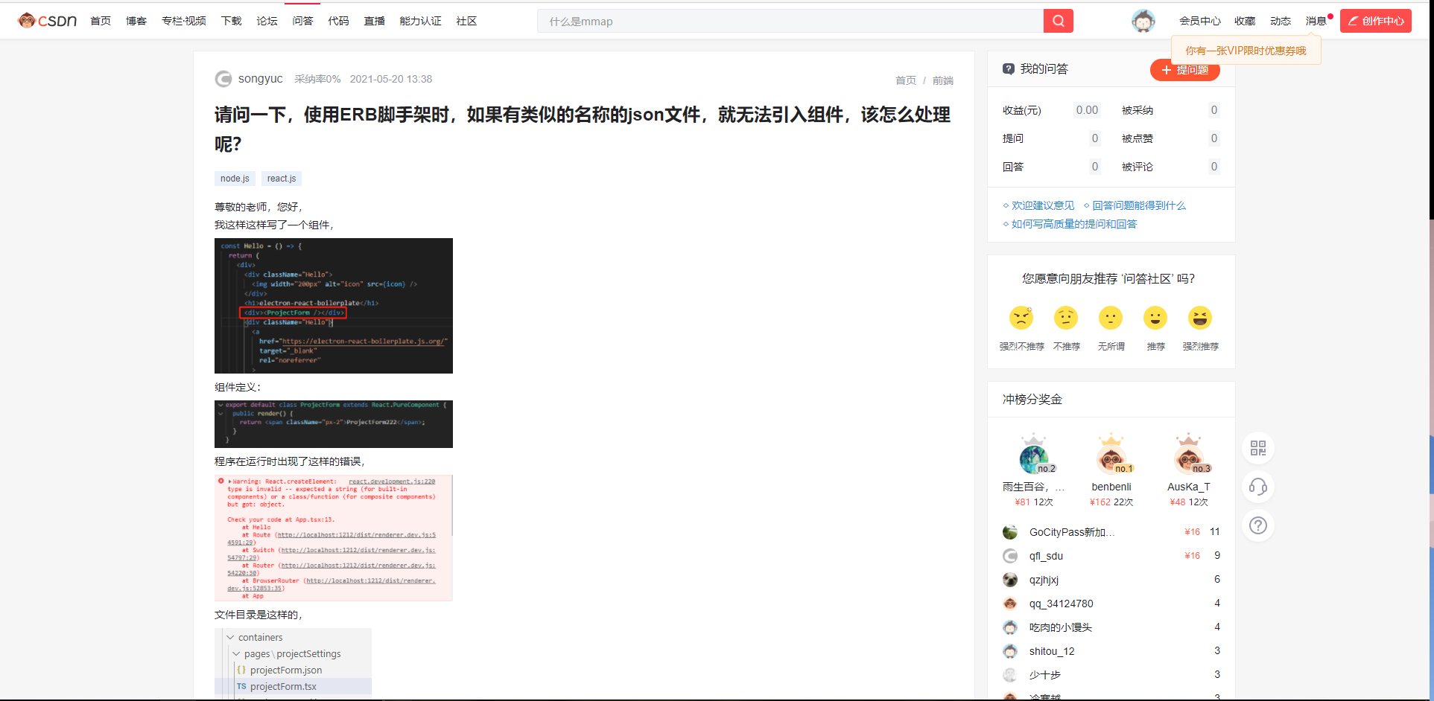Open 专栏·视频 navigation item

tap(184, 21)
